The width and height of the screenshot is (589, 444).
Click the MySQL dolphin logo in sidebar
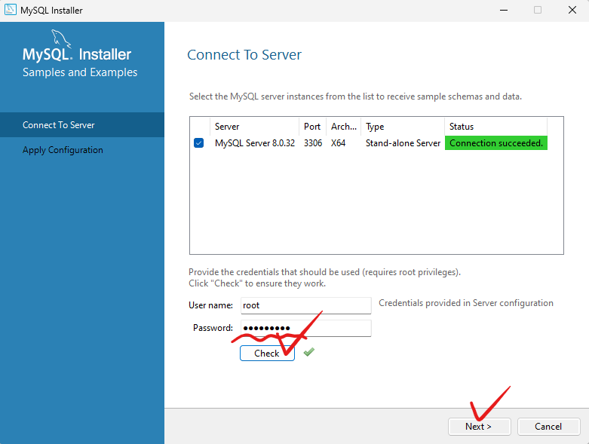[x=60, y=38]
